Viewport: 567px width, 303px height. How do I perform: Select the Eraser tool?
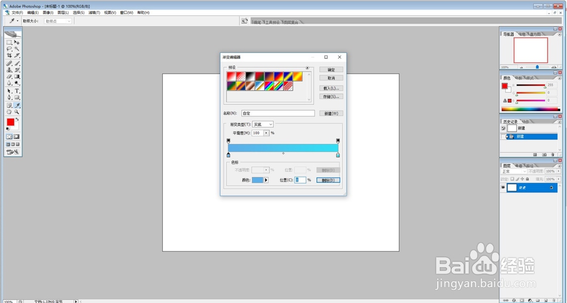(10, 77)
